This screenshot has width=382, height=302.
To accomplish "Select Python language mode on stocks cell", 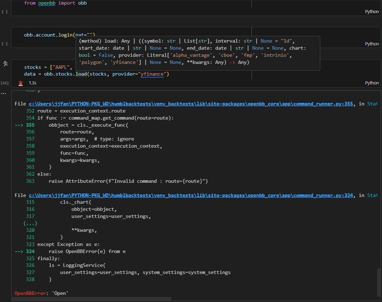I will 372,83.
